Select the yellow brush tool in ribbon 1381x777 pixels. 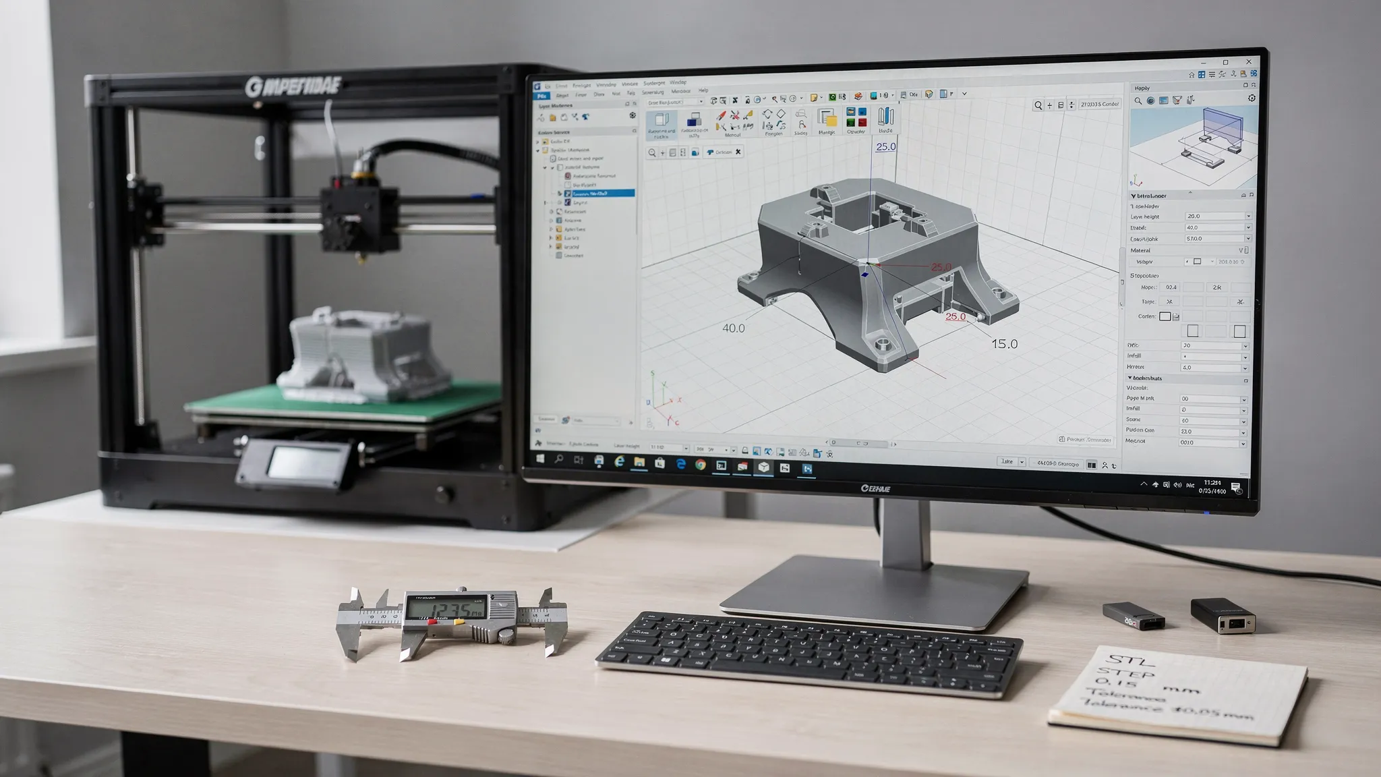click(748, 115)
